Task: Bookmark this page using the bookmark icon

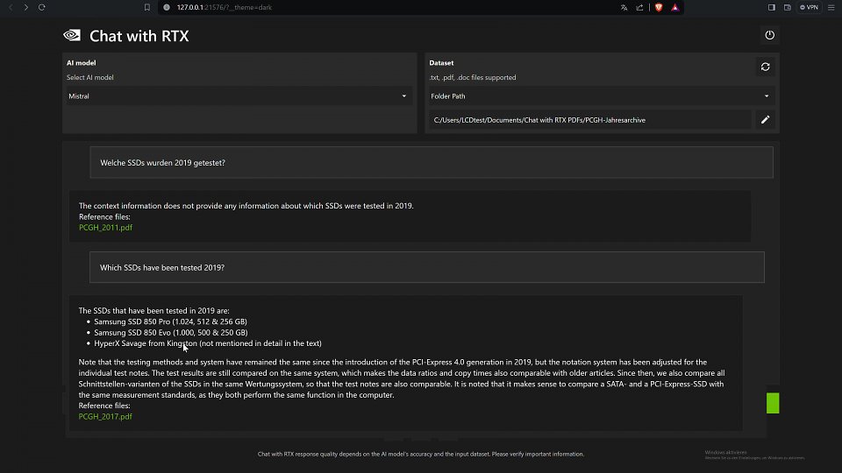Action: (x=147, y=8)
